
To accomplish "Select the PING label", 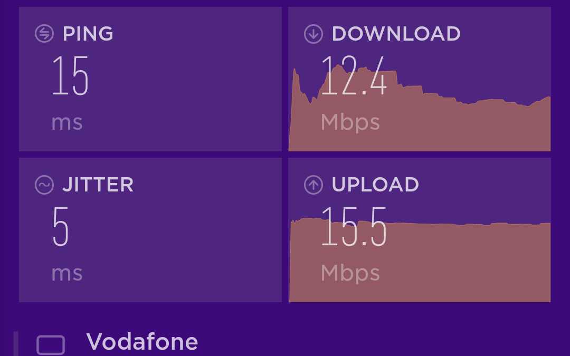I will point(88,34).
